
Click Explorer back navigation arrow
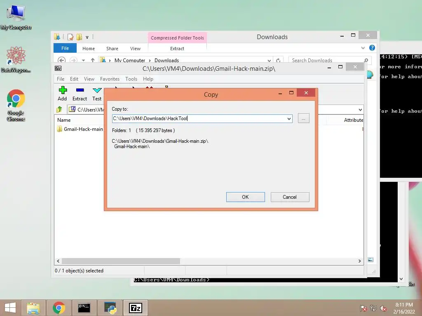tap(61, 60)
